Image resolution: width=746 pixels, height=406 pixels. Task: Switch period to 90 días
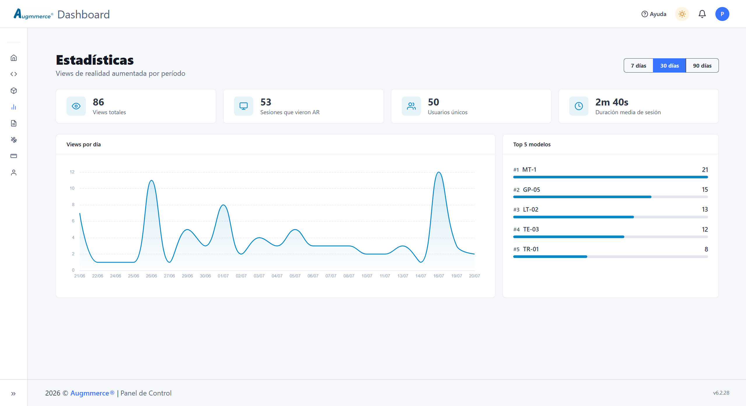point(702,66)
